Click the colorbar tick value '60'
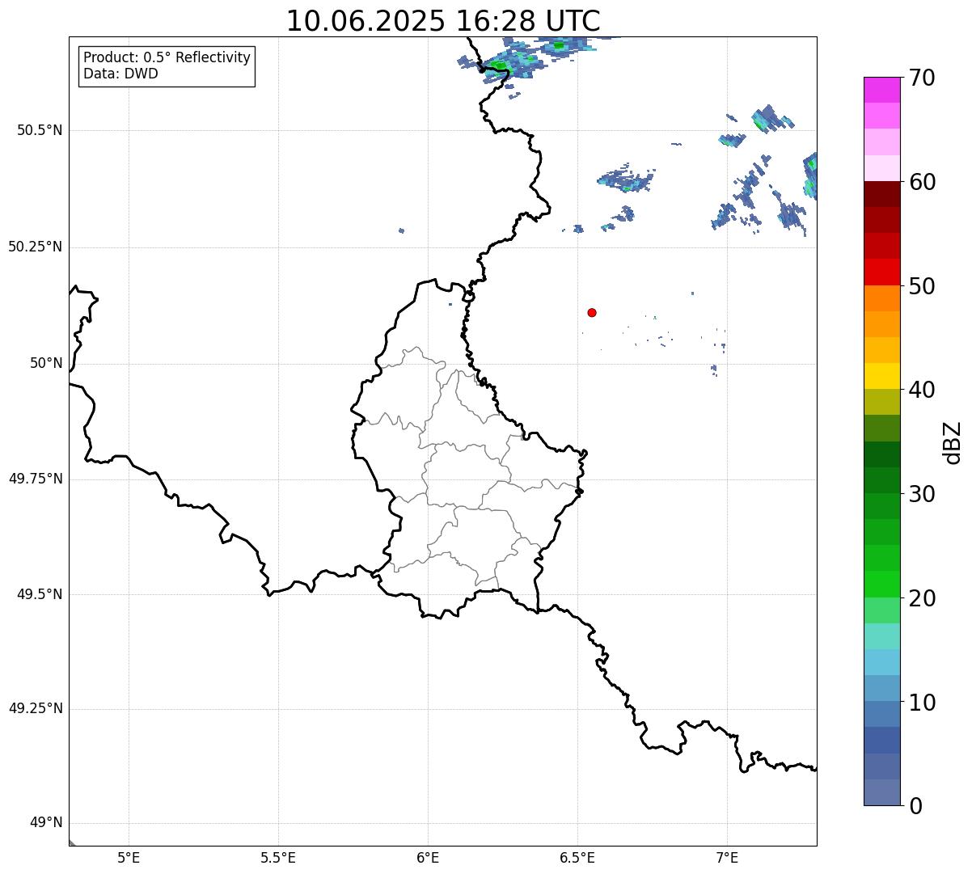The image size is (972, 874). pos(922,182)
